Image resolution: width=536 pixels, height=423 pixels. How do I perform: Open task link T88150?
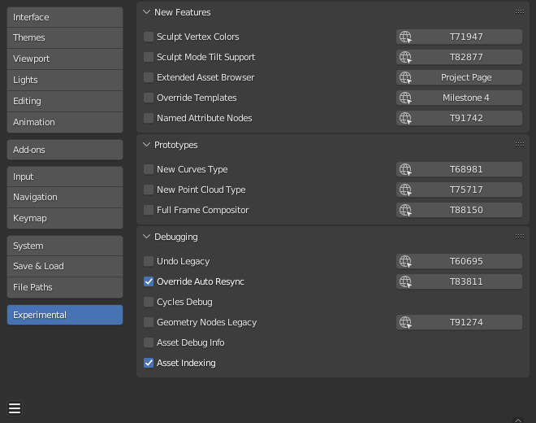point(459,210)
